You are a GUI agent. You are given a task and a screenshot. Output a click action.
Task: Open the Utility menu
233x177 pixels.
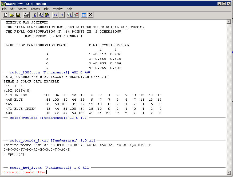(x=46, y=9)
